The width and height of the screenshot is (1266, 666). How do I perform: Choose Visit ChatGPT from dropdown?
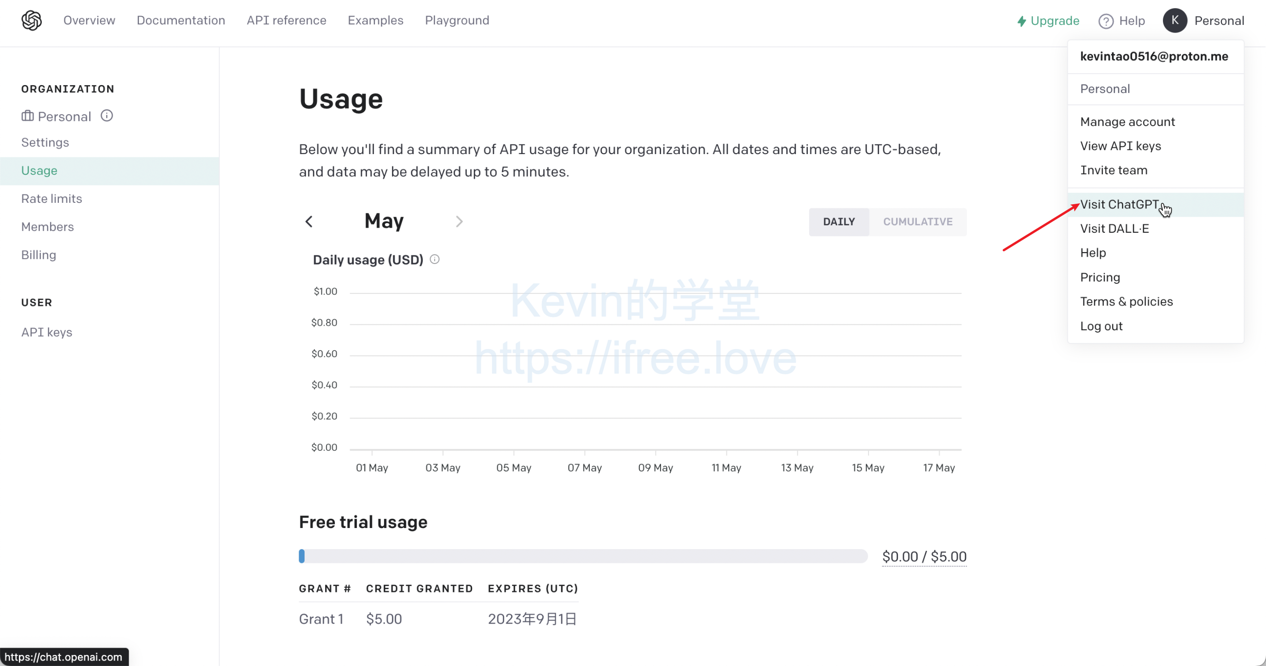pyautogui.click(x=1156, y=205)
